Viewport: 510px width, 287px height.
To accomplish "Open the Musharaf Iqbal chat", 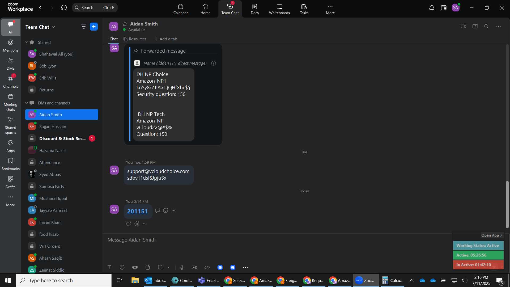I will [x=62, y=198].
